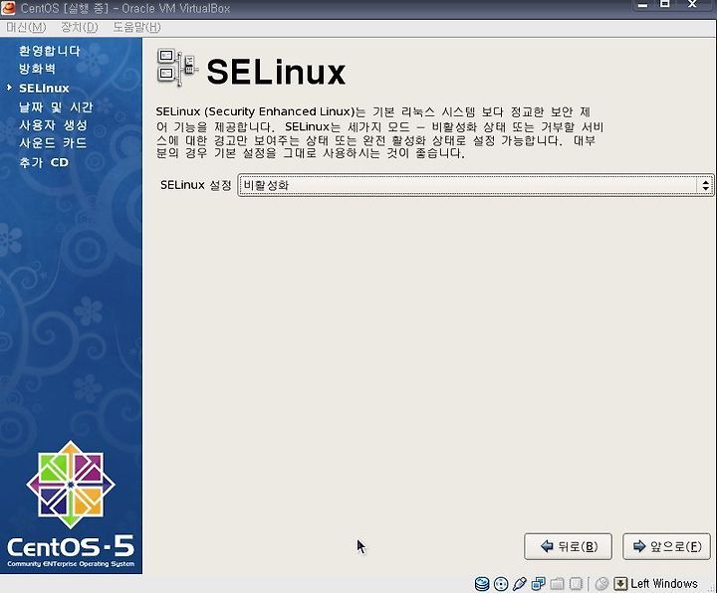Click the host key arrow icon

click(x=620, y=583)
